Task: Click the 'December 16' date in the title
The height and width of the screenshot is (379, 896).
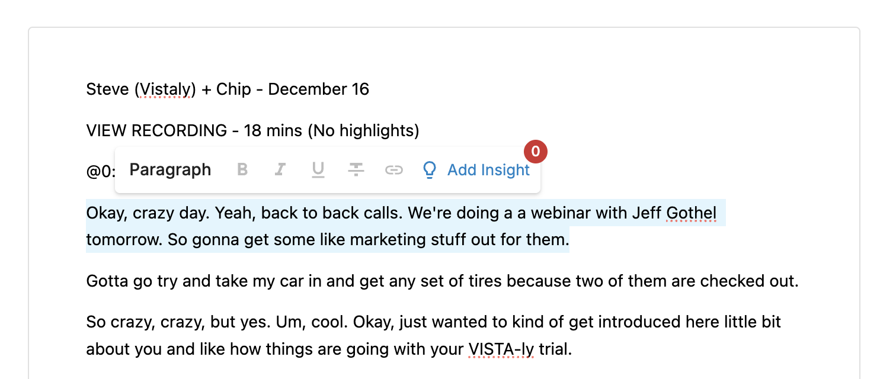Action: coord(318,89)
